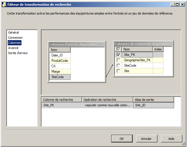Tick the Site column checkbox
The width and height of the screenshot is (187, 147).
point(118,71)
